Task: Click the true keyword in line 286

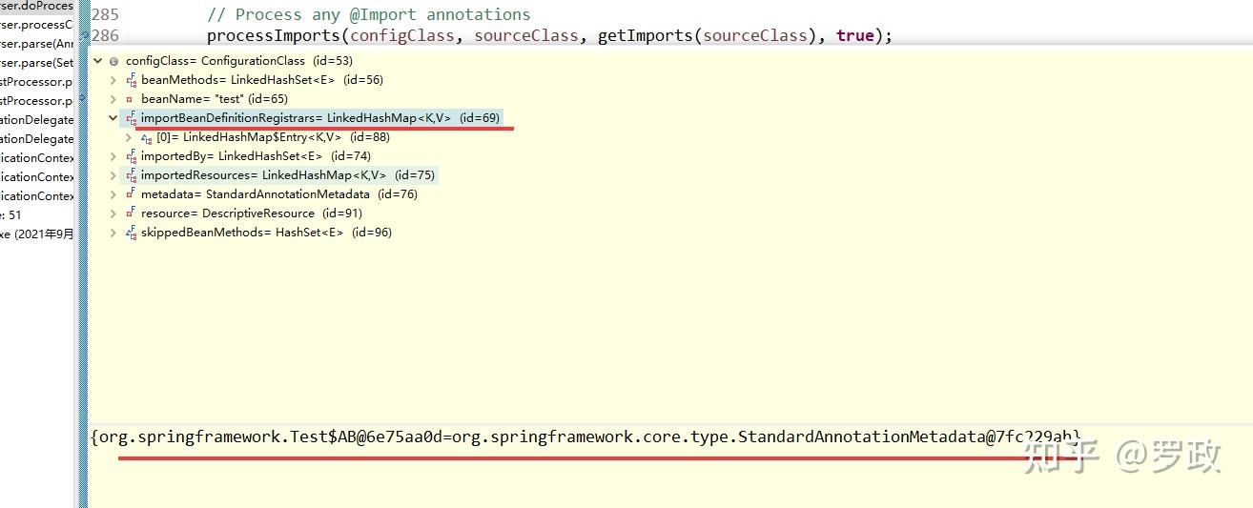Action: [855, 35]
